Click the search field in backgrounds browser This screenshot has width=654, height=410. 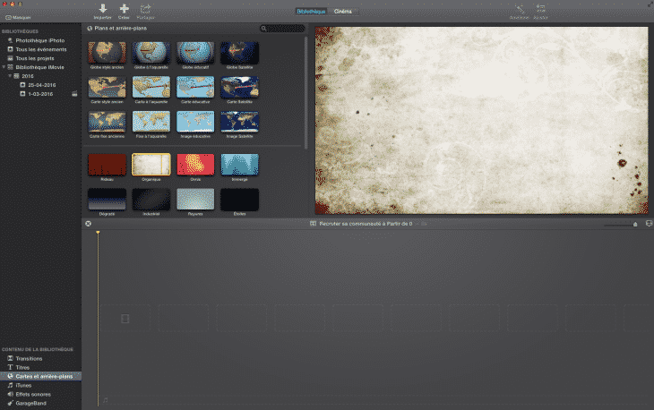tap(282, 29)
